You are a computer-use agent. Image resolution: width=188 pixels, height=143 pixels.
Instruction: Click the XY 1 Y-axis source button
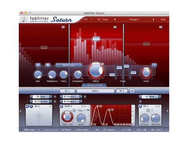pos(31,106)
